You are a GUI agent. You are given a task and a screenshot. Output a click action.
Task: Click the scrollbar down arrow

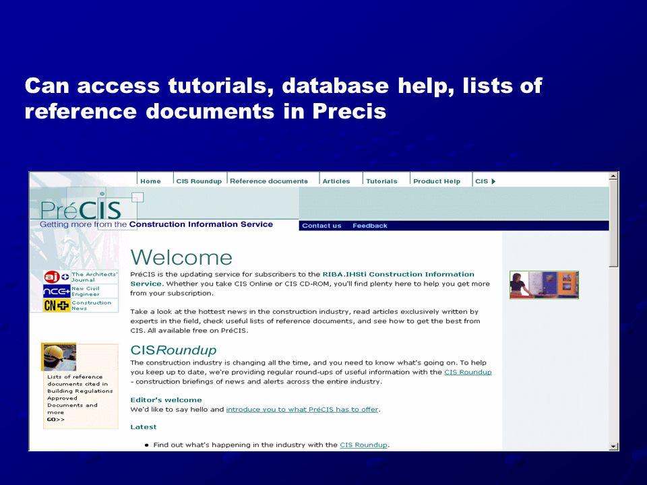click(613, 446)
